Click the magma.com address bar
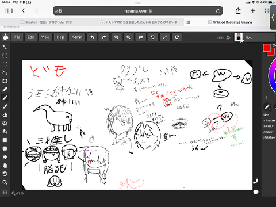 pyautogui.click(x=138, y=11)
